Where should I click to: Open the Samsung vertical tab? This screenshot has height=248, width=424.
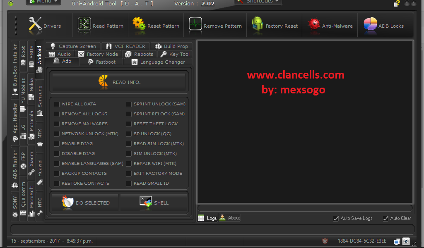pyautogui.click(x=40, y=100)
